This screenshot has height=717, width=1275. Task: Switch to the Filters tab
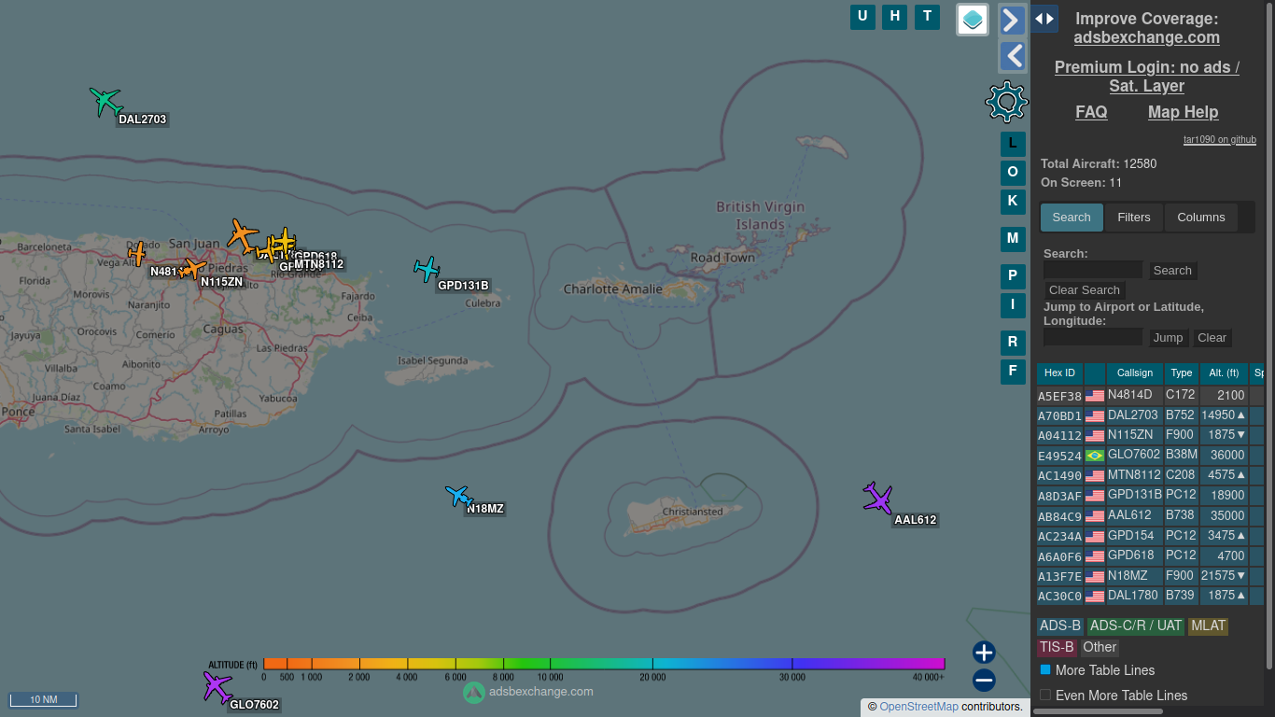pos(1134,218)
